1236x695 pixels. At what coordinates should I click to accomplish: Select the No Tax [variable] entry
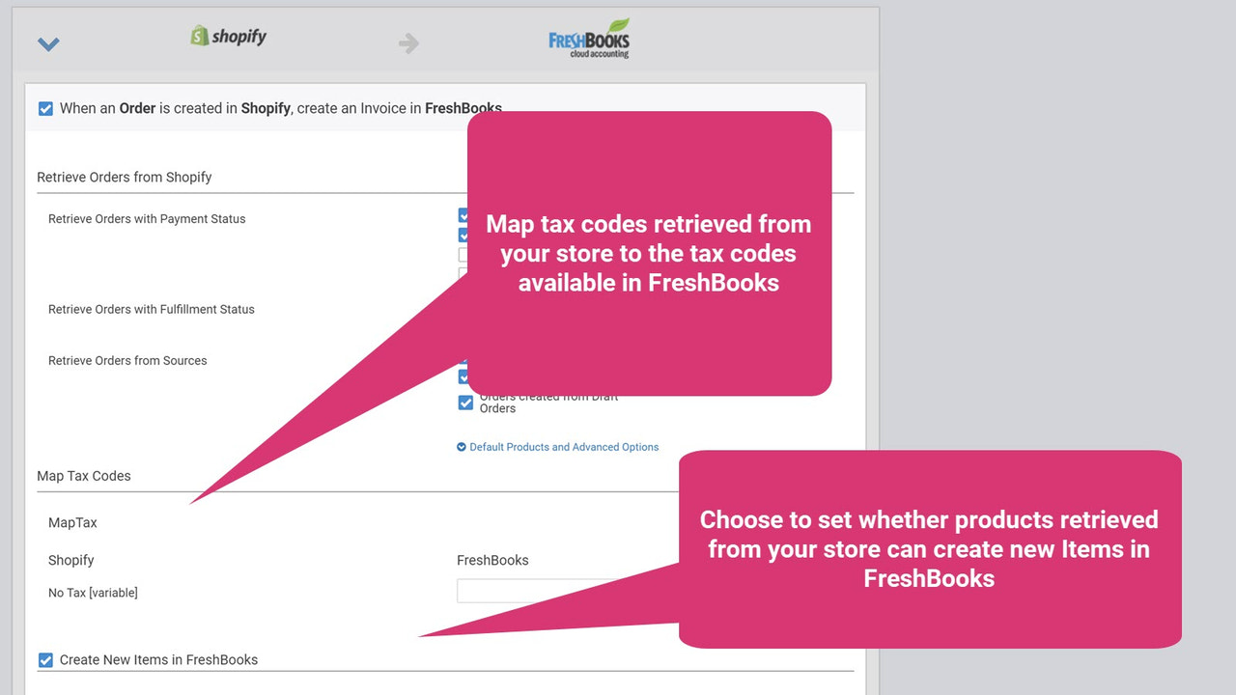point(93,592)
